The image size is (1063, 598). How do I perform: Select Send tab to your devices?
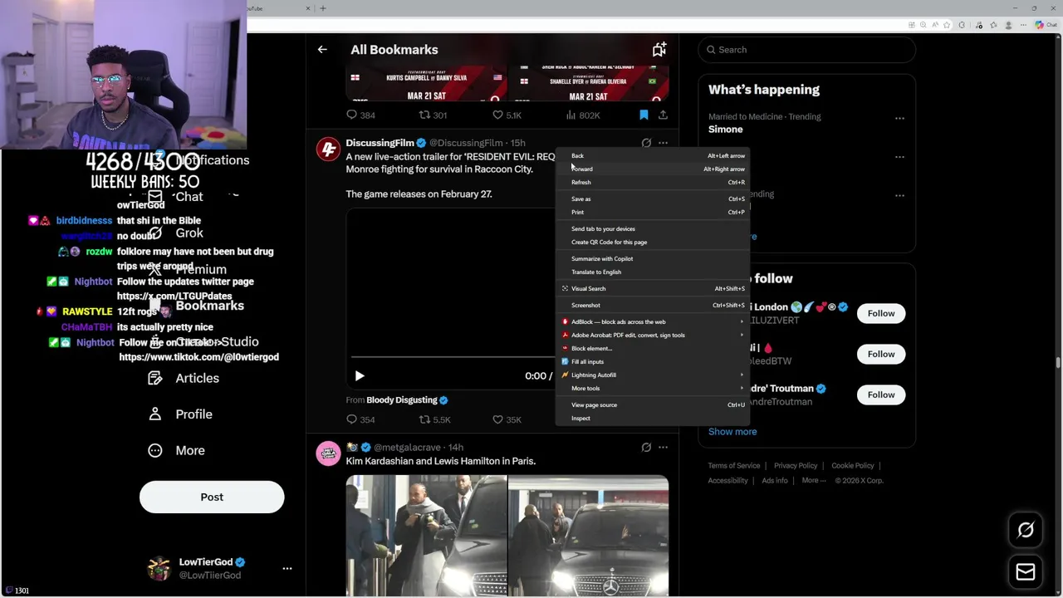[x=652, y=228]
